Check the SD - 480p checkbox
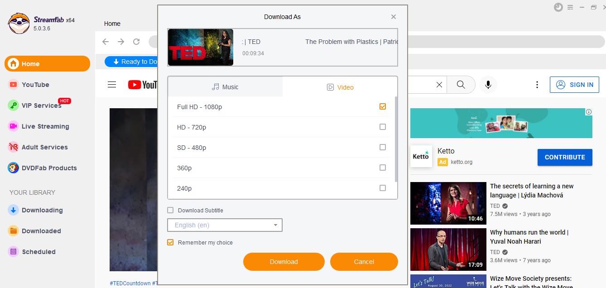 tap(383, 147)
